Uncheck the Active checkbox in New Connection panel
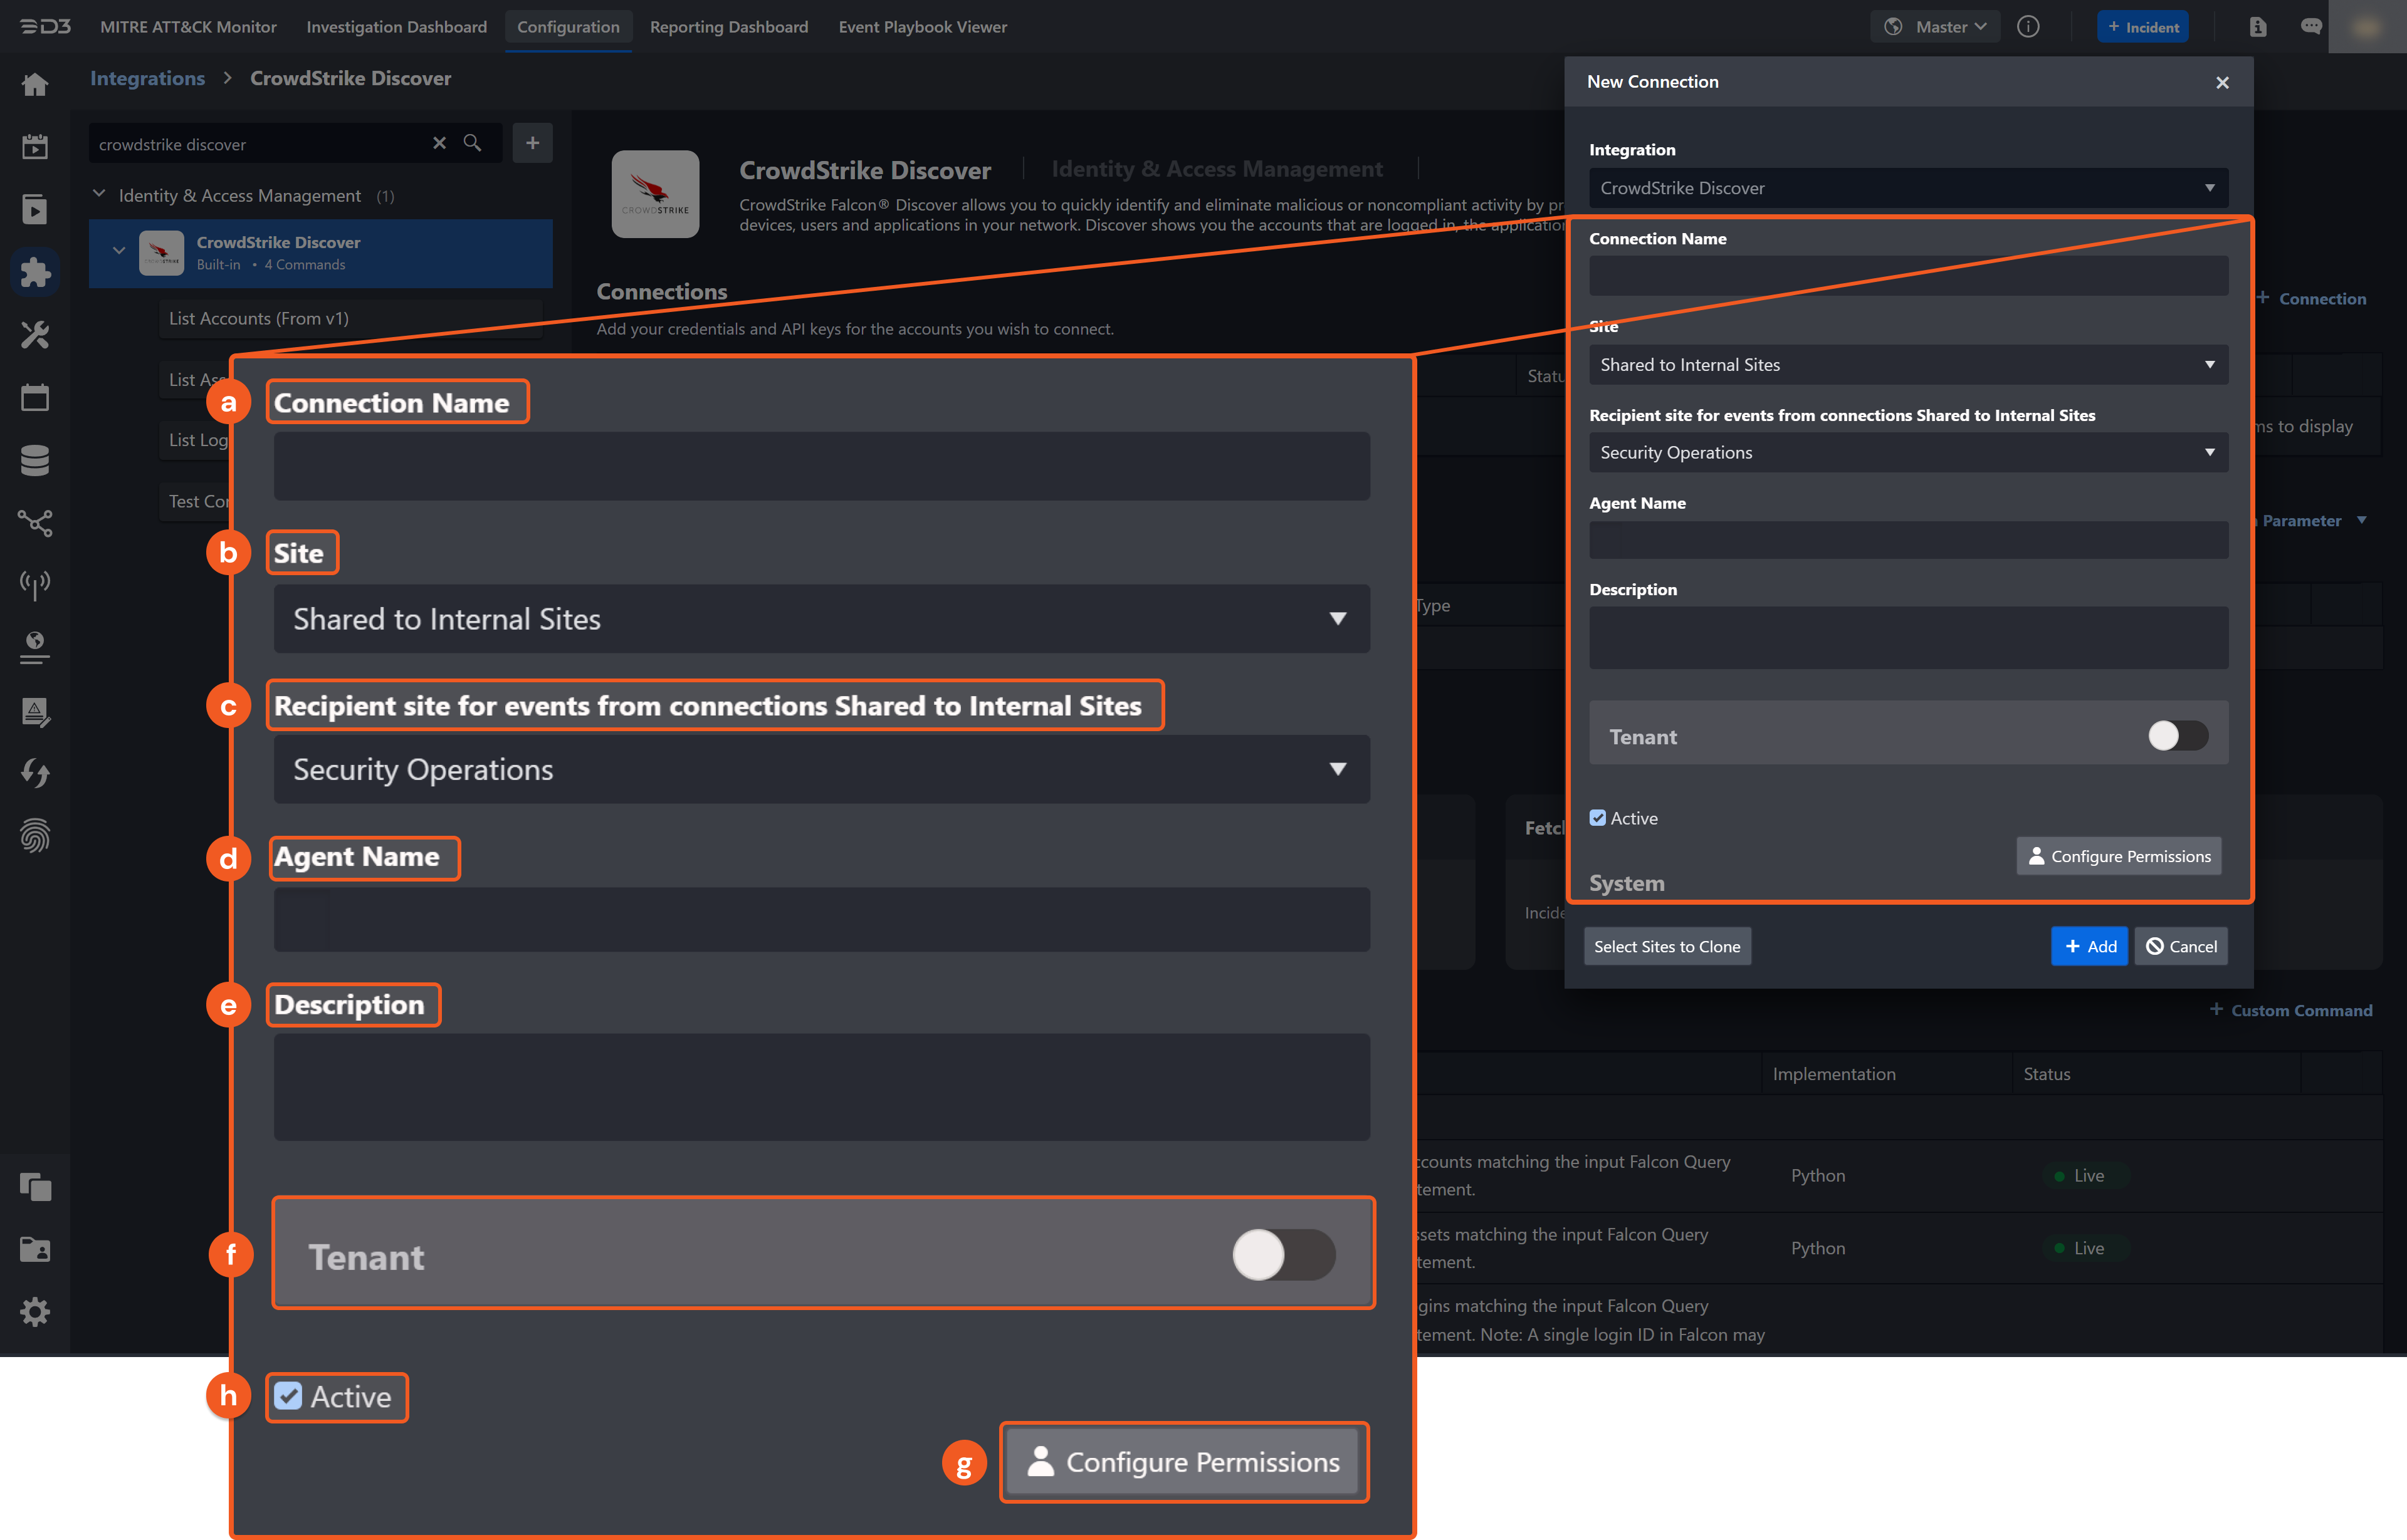 [1598, 817]
